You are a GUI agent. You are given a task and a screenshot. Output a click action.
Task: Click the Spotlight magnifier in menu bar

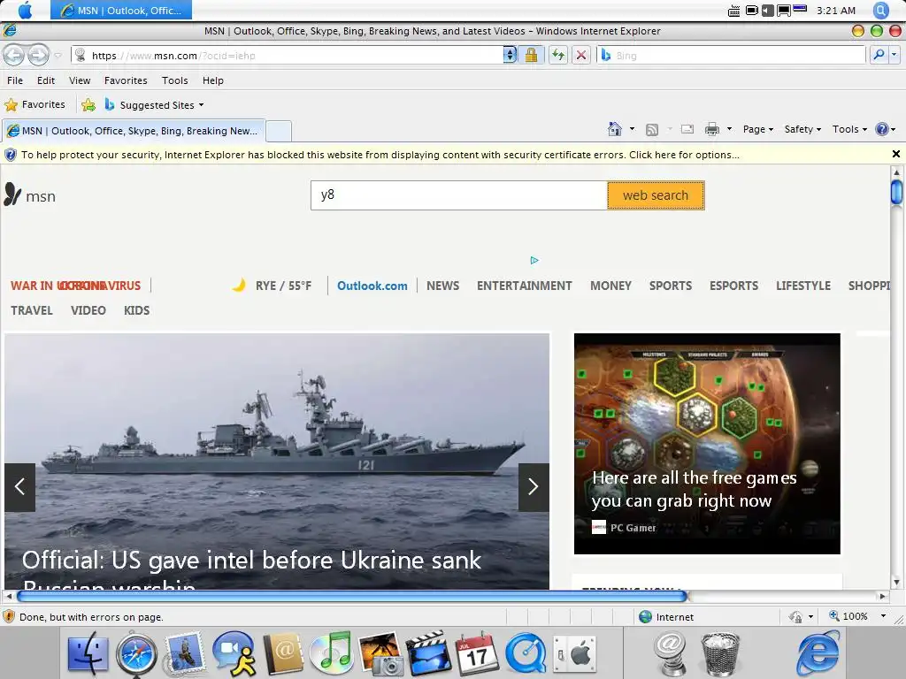click(x=880, y=10)
